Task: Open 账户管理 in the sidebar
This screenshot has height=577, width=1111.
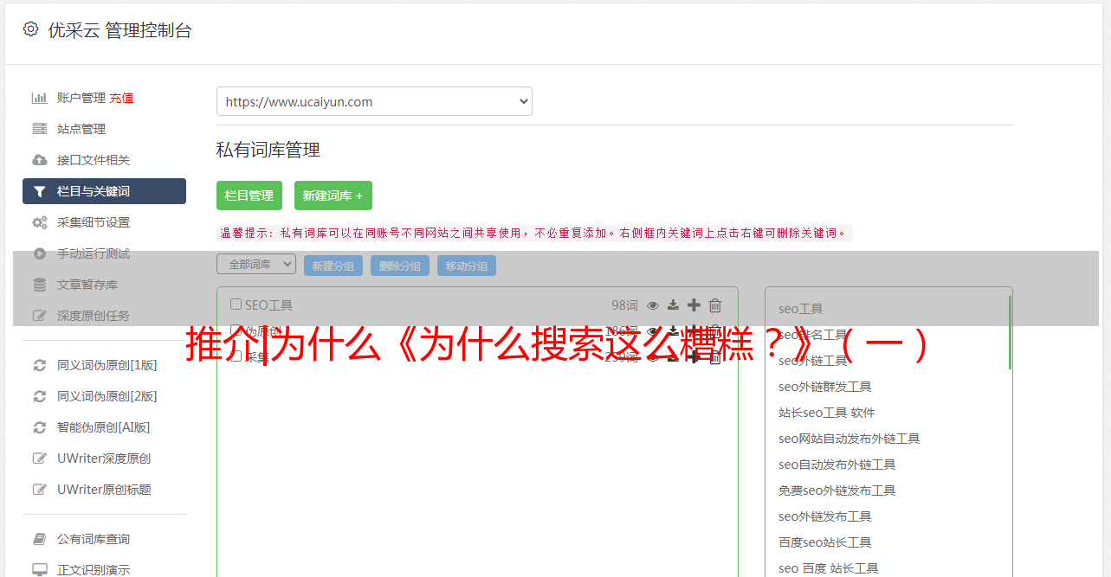Action: [x=81, y=98]
